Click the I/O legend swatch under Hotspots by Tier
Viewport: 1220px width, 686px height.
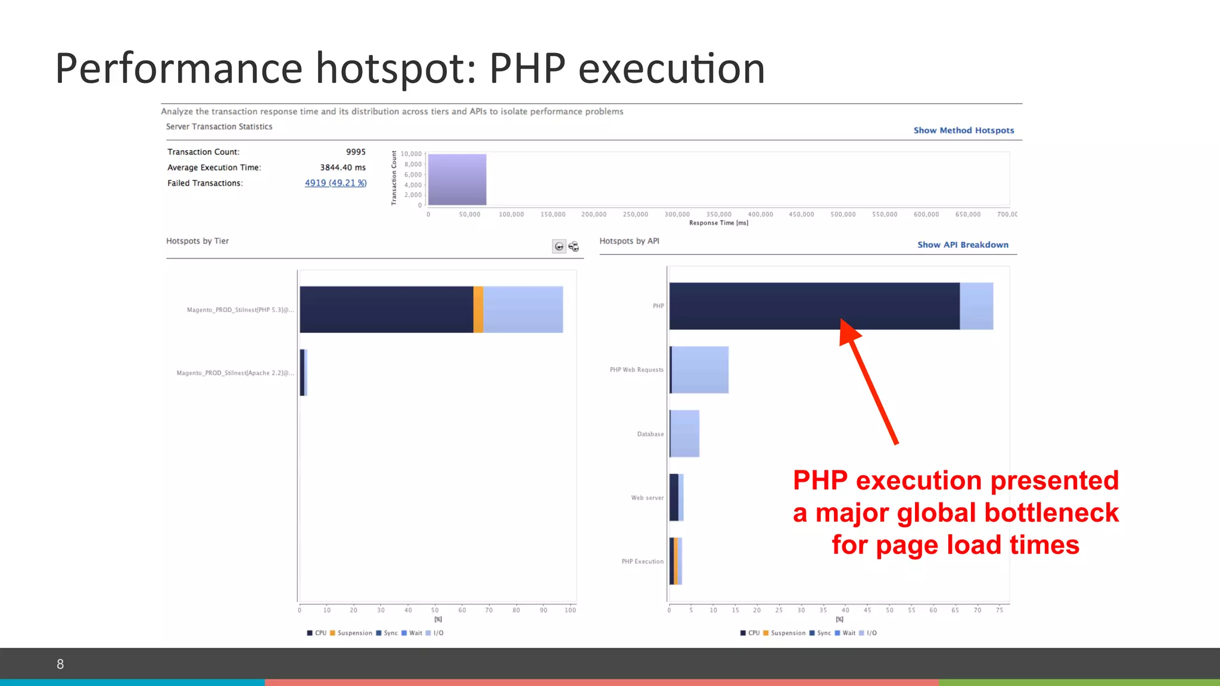[x=428, y=633]
